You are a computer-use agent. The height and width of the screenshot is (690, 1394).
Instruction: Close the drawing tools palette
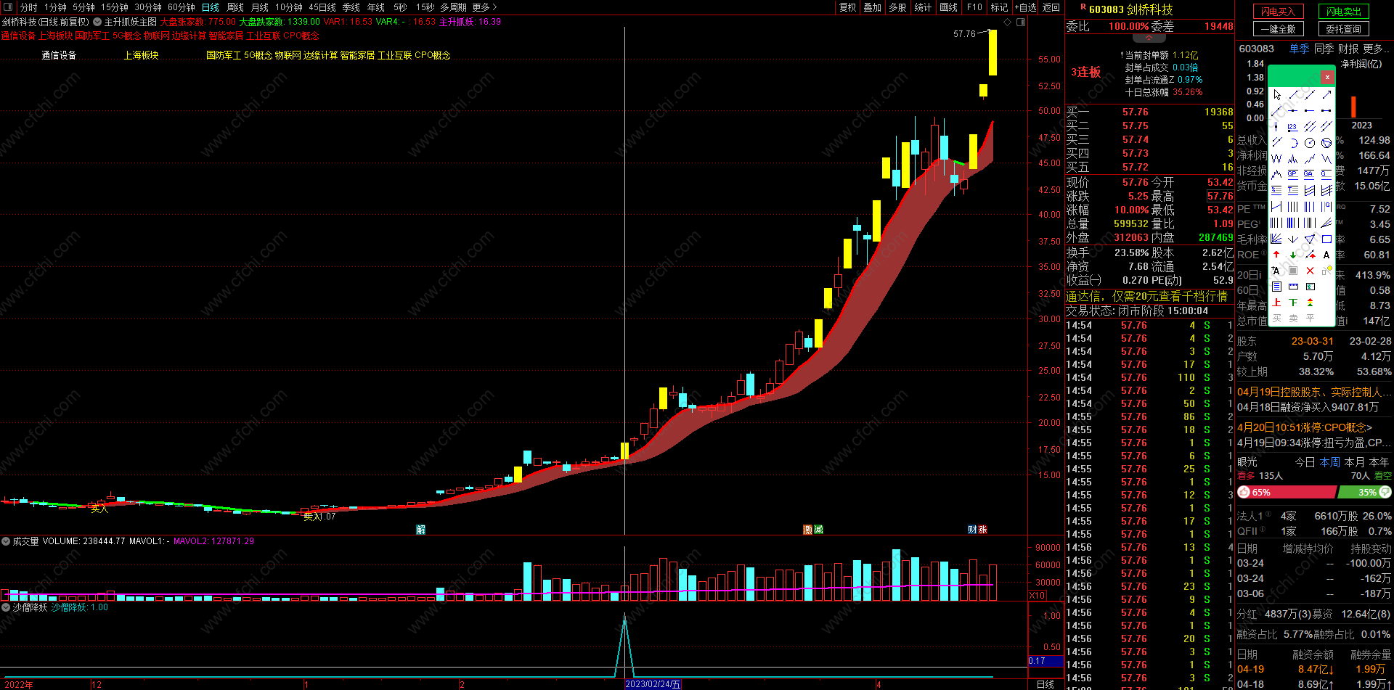(x=1327, y=77)
